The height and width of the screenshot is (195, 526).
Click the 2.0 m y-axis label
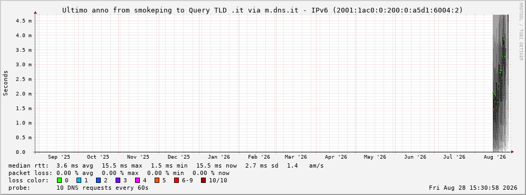(24, 93)
